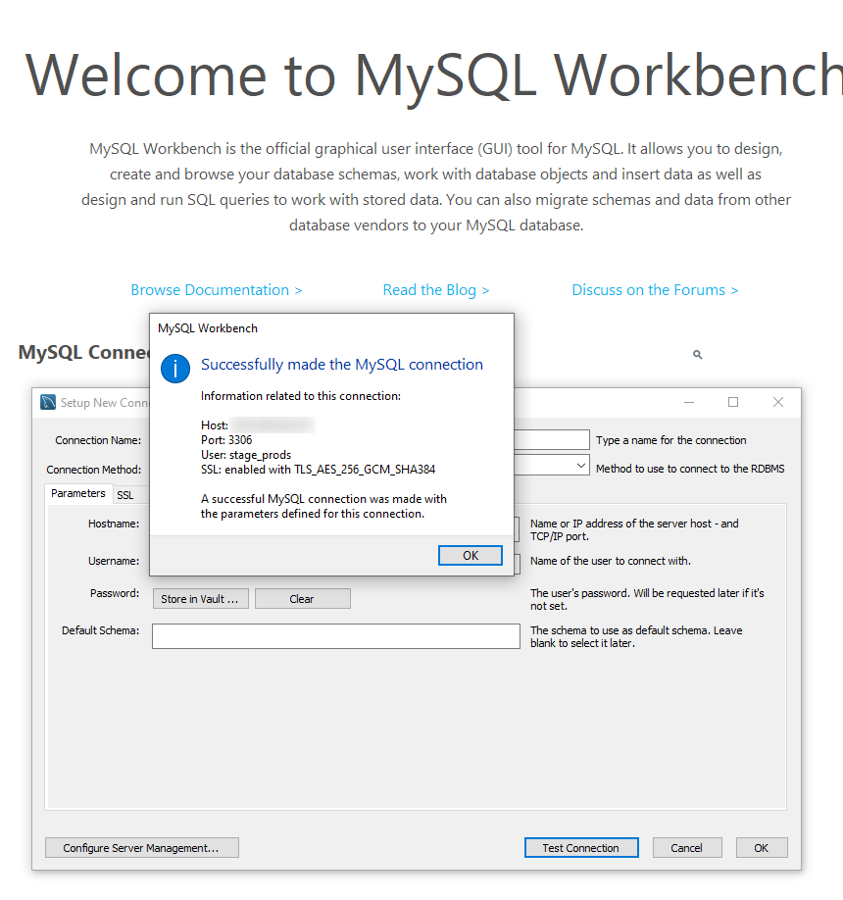Open the Read the Blog link
The width and height of the screenshot is (843, 900).
coord(436,290)
